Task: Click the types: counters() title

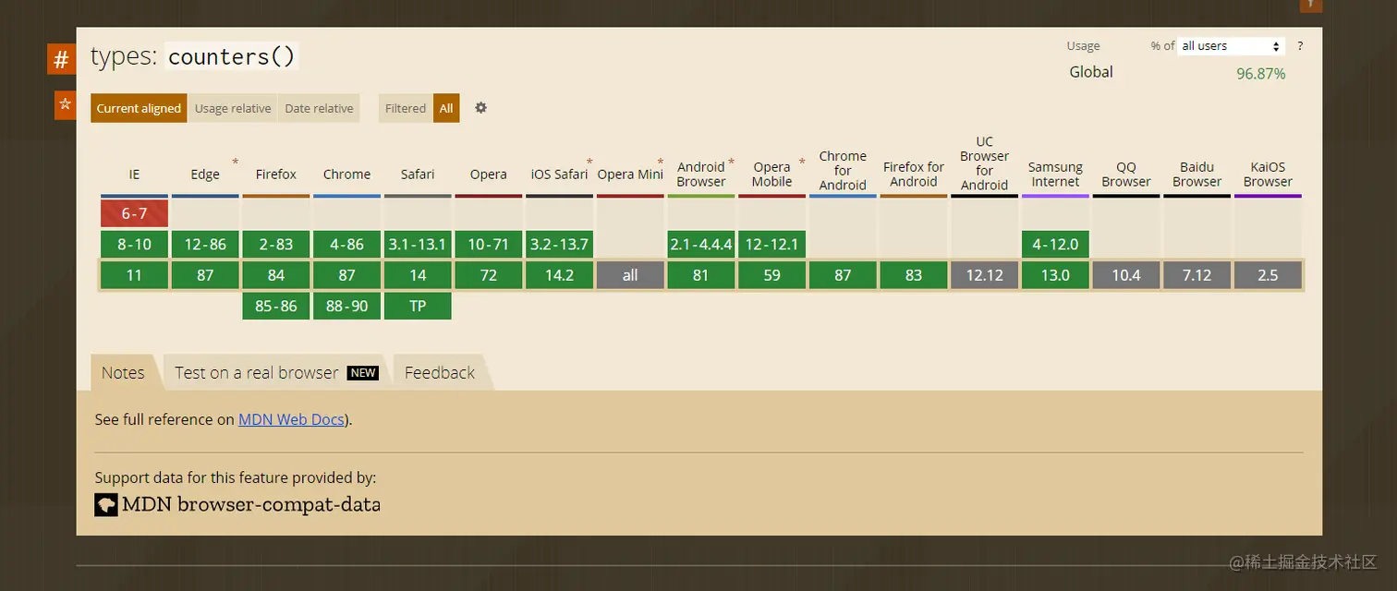Action: [x=194, y=56]
